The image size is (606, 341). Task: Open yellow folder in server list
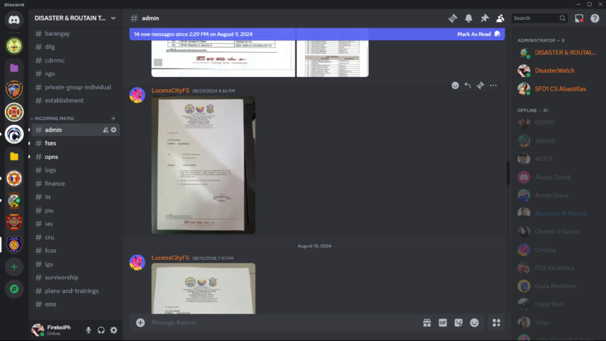pyautogui.click(x=14, y=156)
